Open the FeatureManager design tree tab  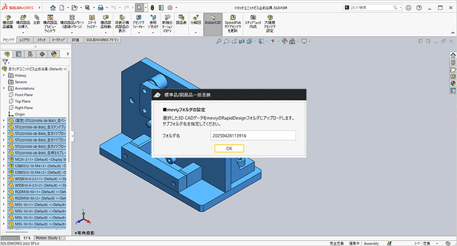7,54
